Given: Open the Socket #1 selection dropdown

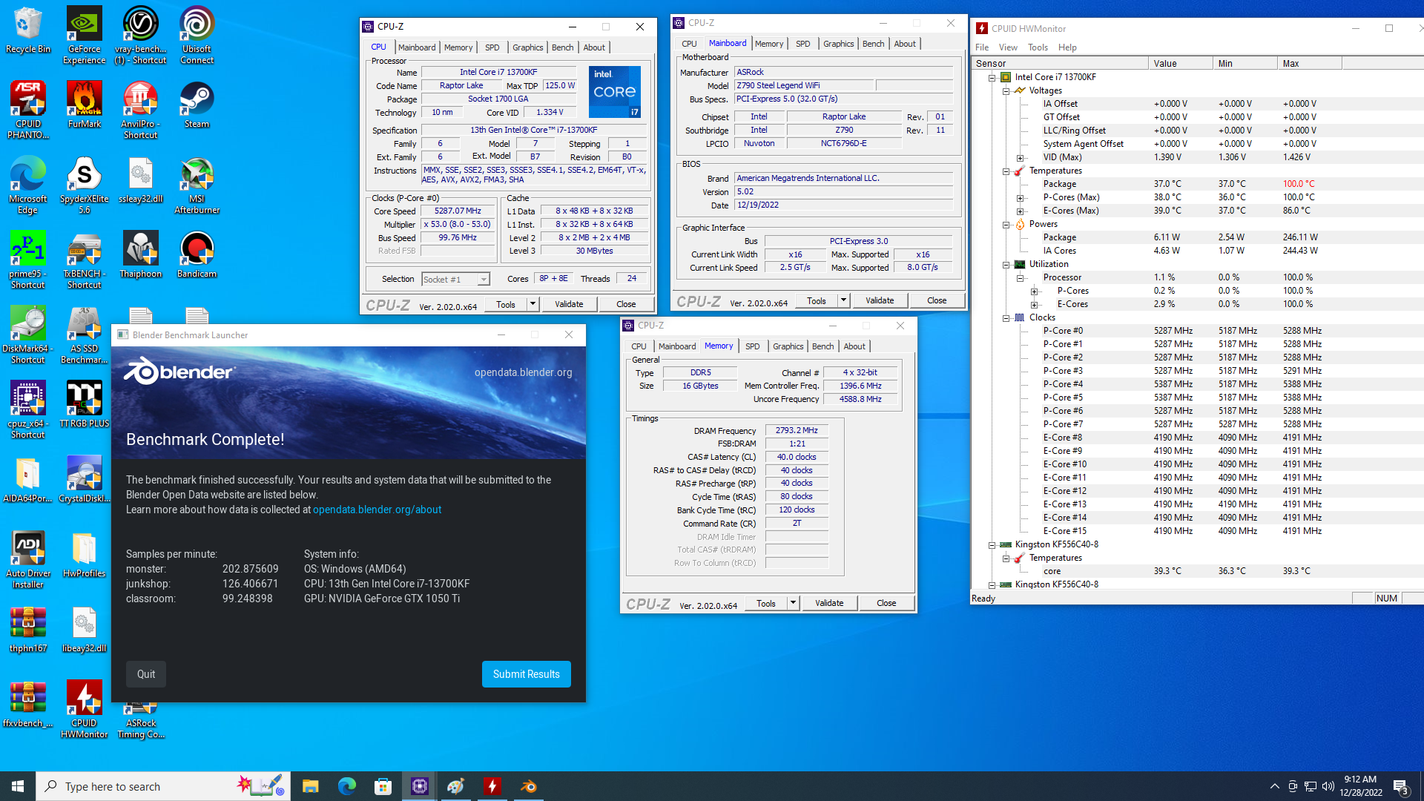Looking at the screenshot, I should 484,280.
